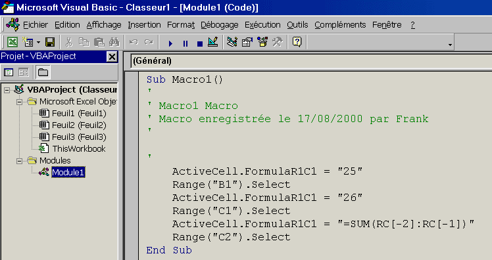Screen dimensions: 492x260
Task: Open the (Général) object combo box
Action: (311, 61)
